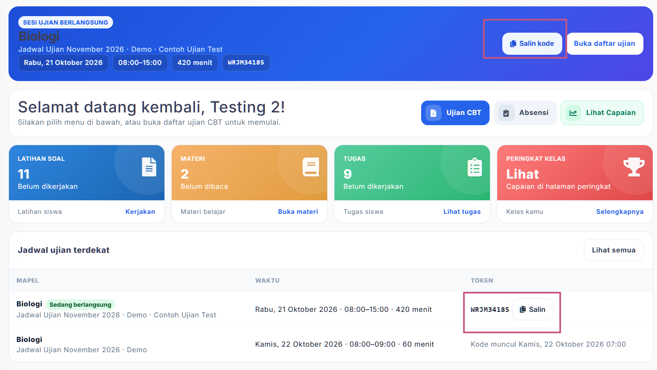657x370 pixels.
Task: Click the Sedang berlangsung status badge
Action: coord(80,305)
